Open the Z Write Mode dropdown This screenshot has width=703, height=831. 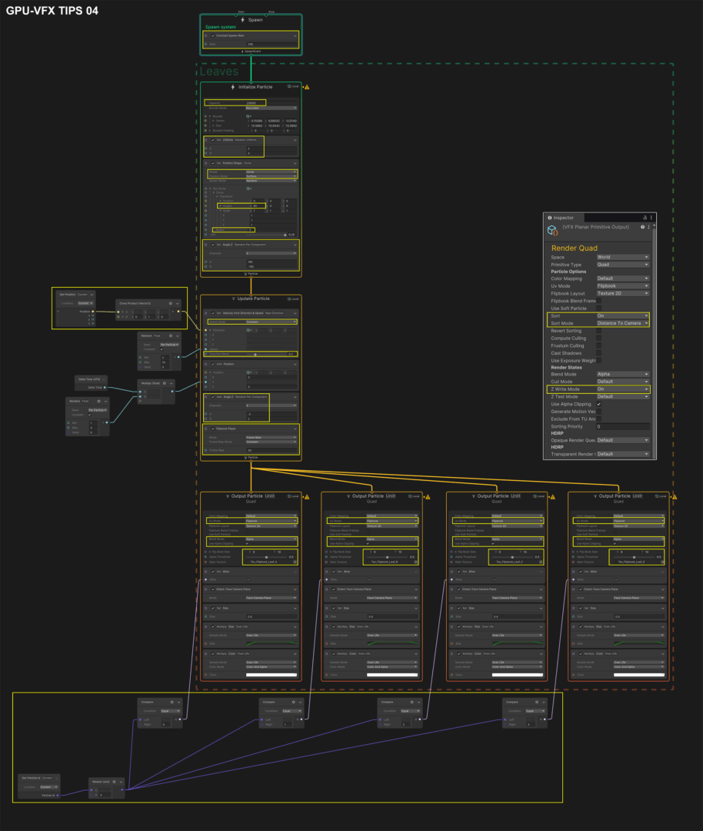pos(623,389)
